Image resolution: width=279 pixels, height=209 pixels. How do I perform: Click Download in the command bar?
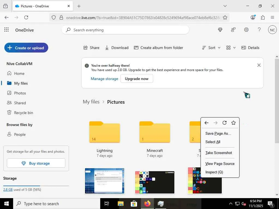(x=117, y=48)
